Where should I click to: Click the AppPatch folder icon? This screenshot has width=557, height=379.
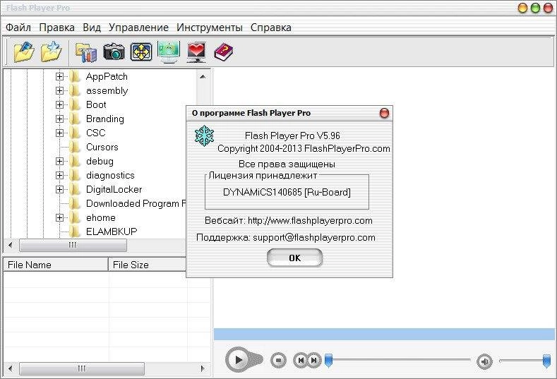75,76
